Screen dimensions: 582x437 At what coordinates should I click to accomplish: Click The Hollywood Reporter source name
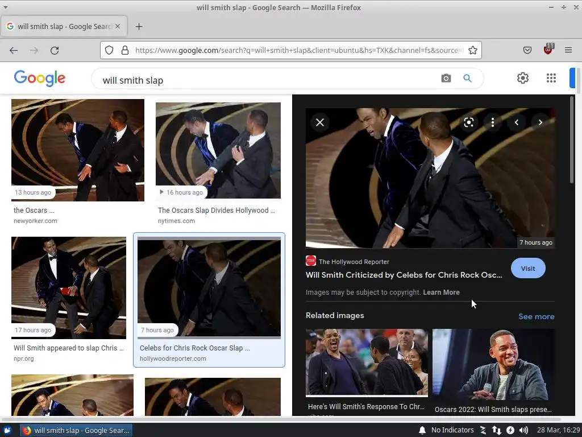(354, 262)
